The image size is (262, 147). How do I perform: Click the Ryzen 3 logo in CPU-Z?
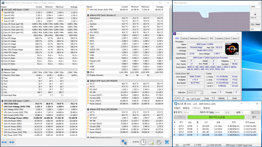pos(232,49)
